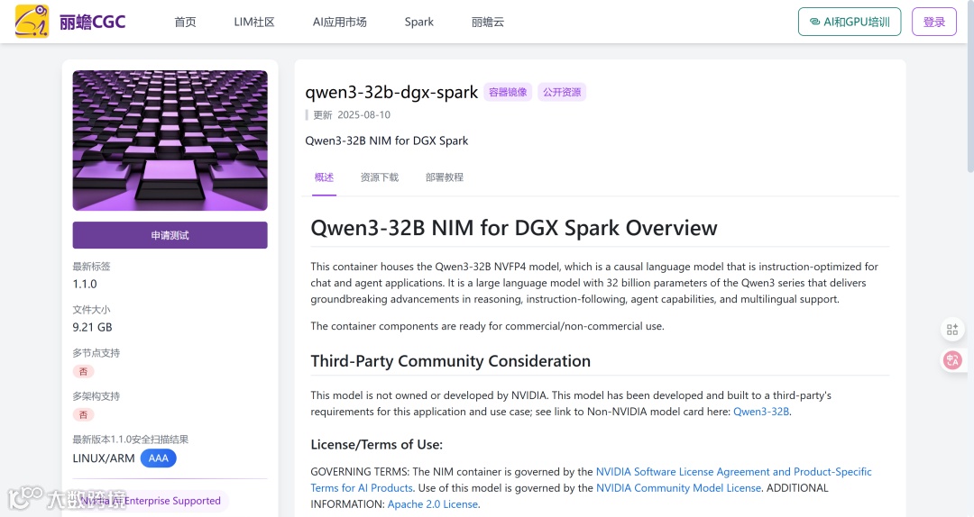974x517 pixels.
Task: Click the 否 badge under 多节点支持
Action: coord(83,372)
